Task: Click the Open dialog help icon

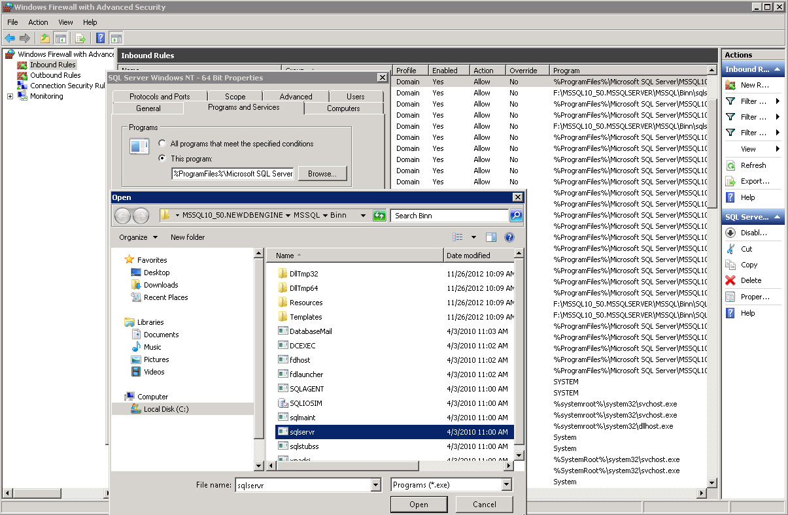Action: tap(509, 237)
